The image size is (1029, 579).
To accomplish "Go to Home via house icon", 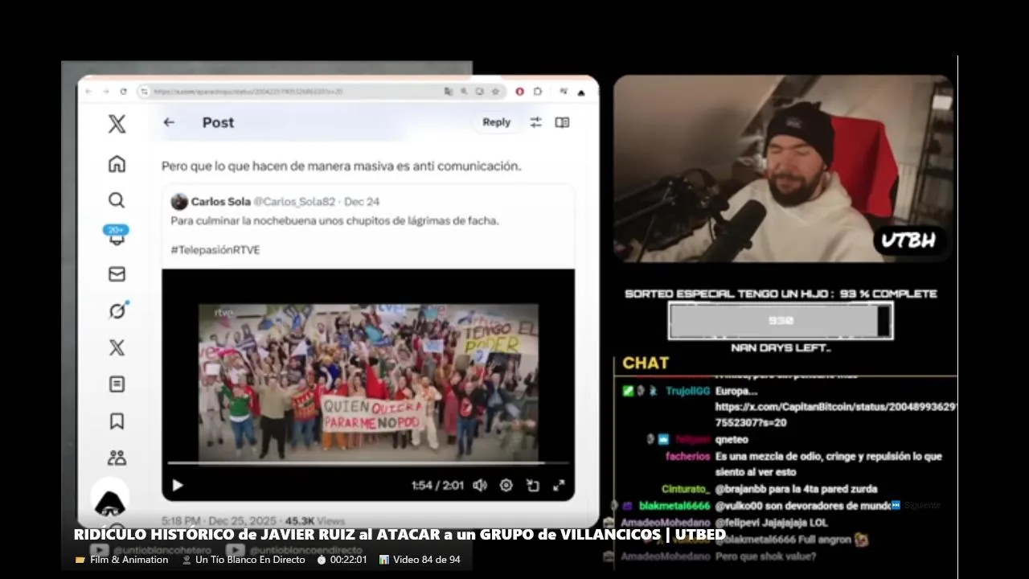I will [x=117, y=164].
